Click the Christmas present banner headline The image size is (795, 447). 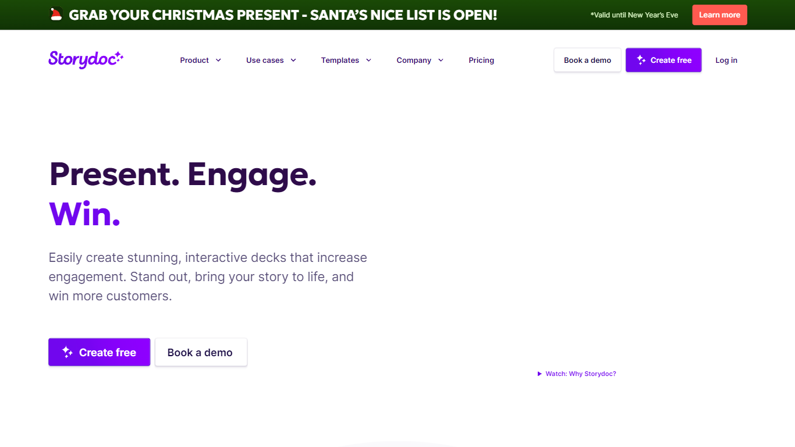283,15
